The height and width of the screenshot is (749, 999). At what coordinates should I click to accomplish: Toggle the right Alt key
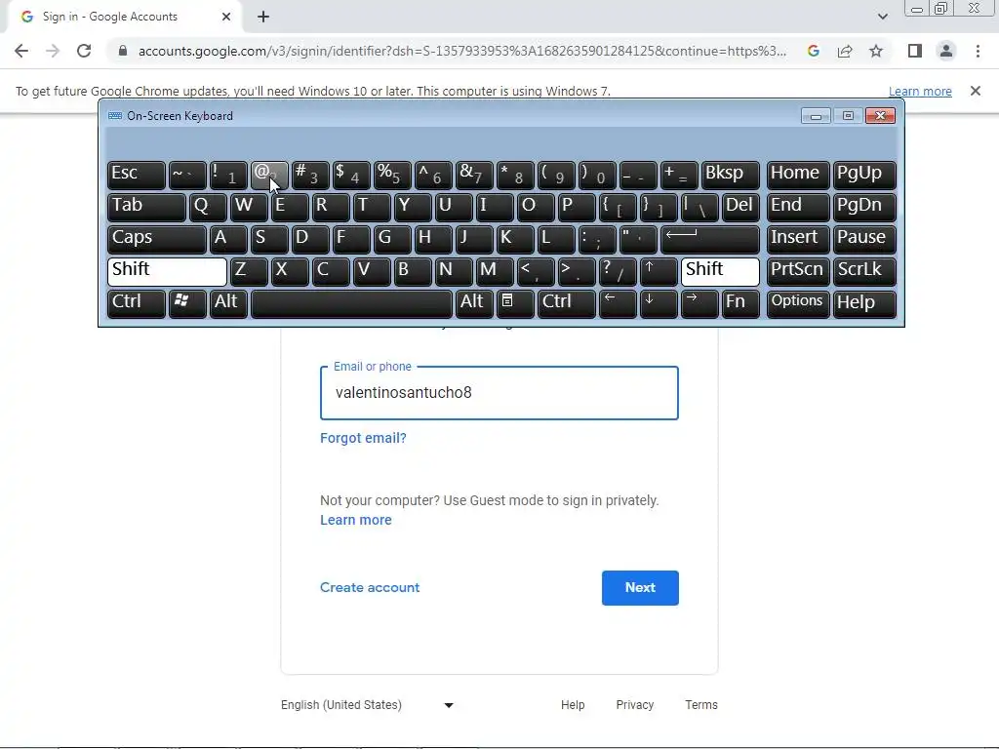(474, 304)
